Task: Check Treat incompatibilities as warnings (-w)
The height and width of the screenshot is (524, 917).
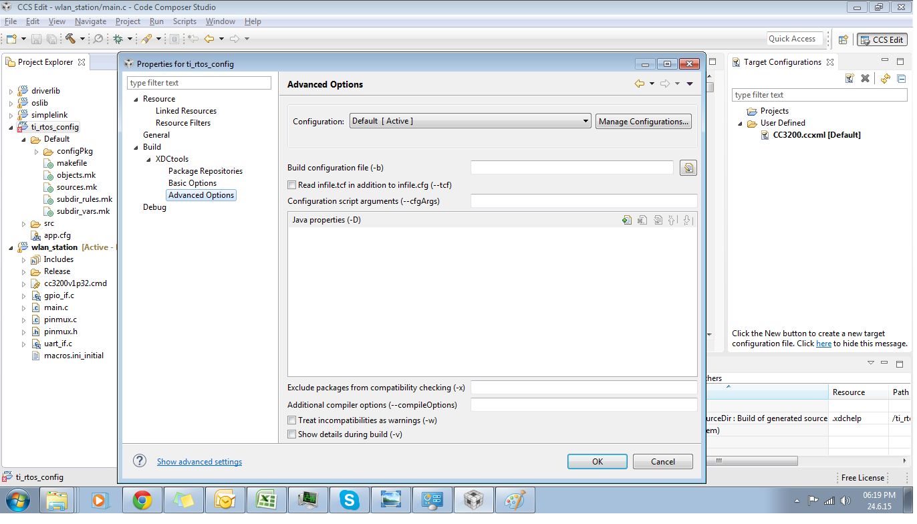Action: (291, 420)
